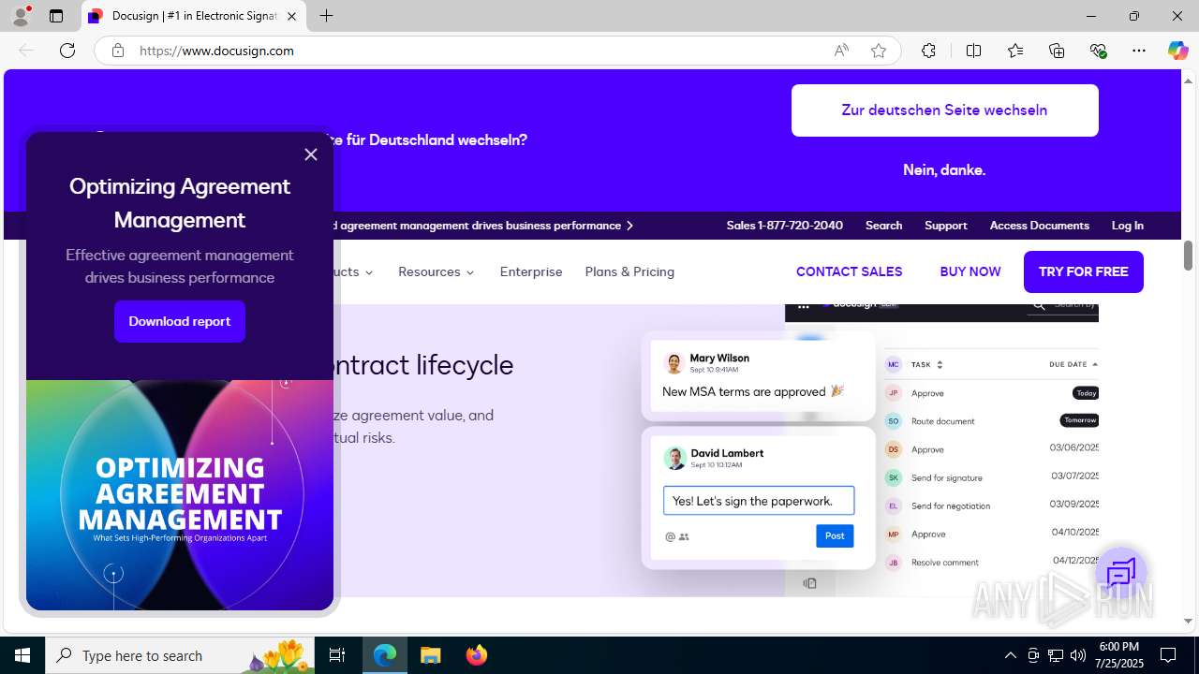1199x674 pixels.
Task: Expand the Products menu chevron
Action: (369, 272)
